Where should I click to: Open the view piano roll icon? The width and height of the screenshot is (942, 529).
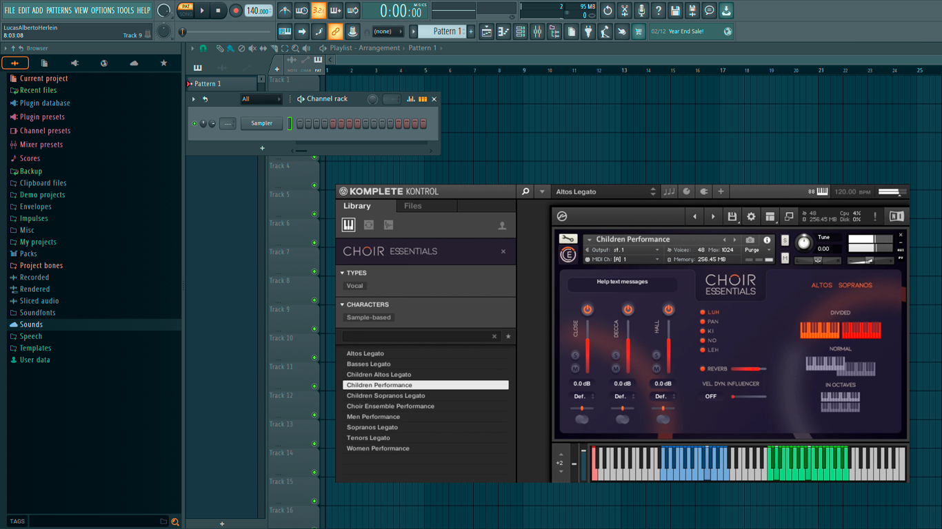pyautogui.click(x=503, y=32)
